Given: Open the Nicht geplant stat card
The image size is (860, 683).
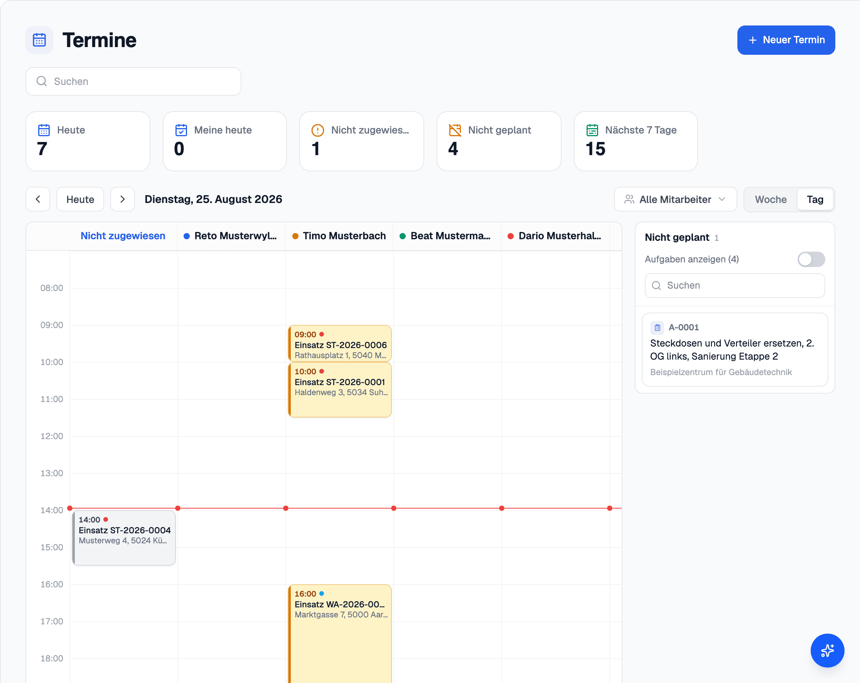Looking at the screenshot, I should 499,141.
